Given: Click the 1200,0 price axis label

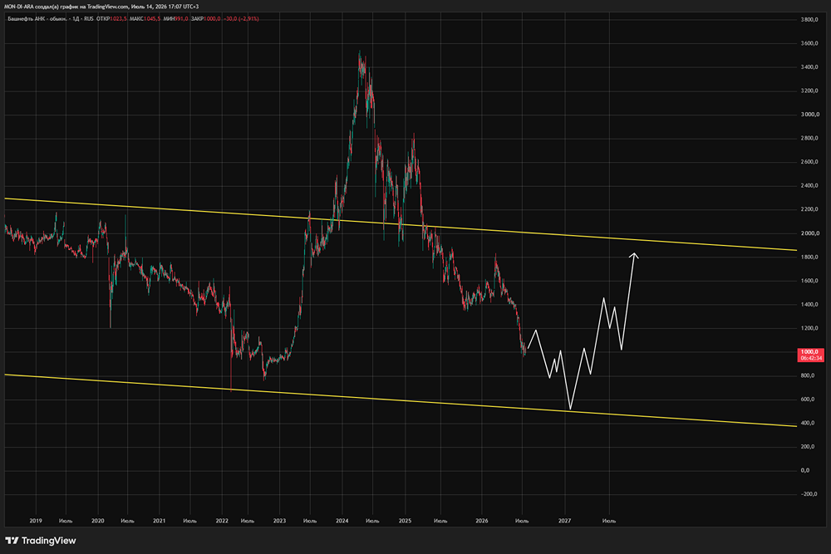Looking at the screenshot, I should point(809,328).
